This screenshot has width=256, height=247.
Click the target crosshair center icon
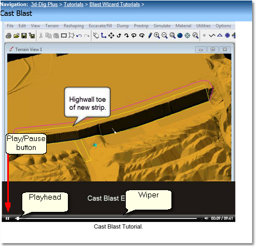click(x=188, y=36)
